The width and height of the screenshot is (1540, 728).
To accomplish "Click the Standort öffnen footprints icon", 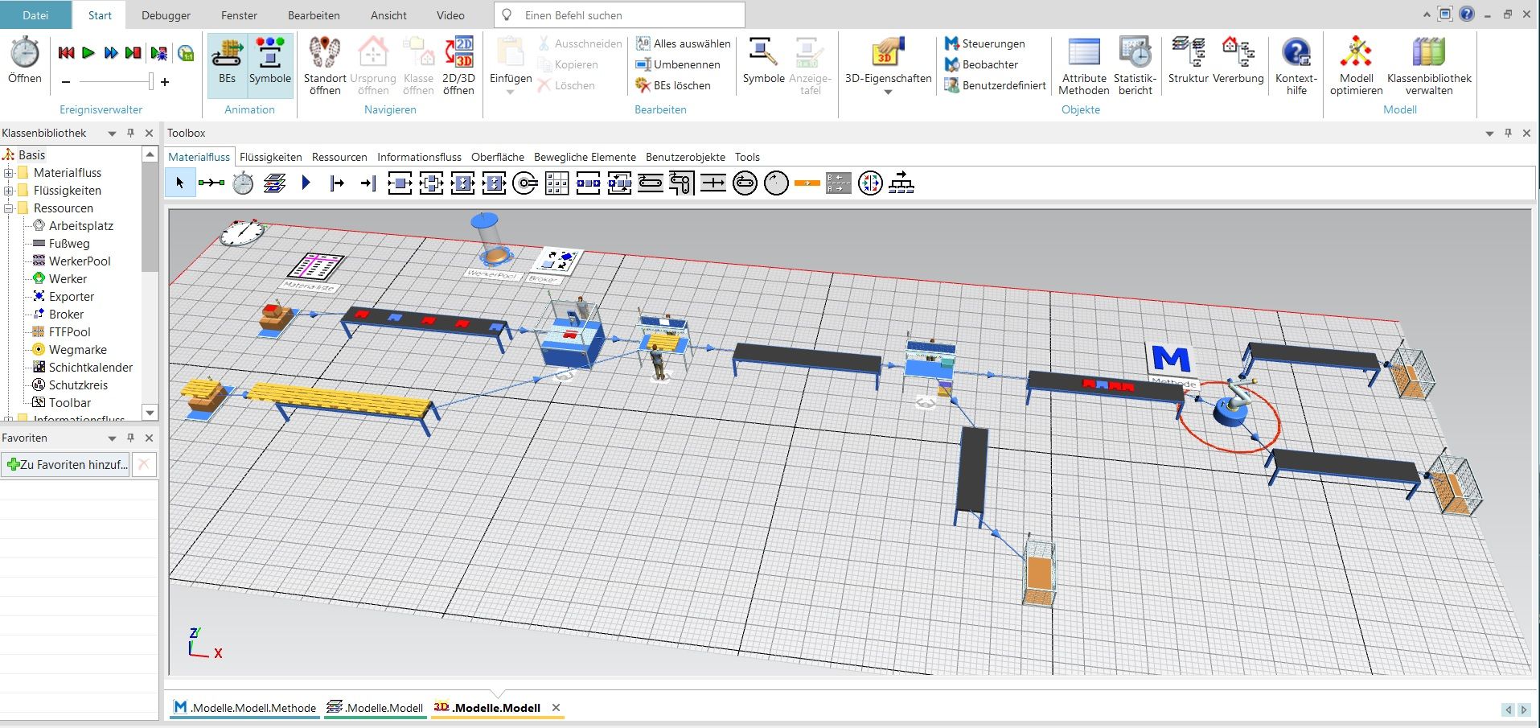I will click(325, 53).
